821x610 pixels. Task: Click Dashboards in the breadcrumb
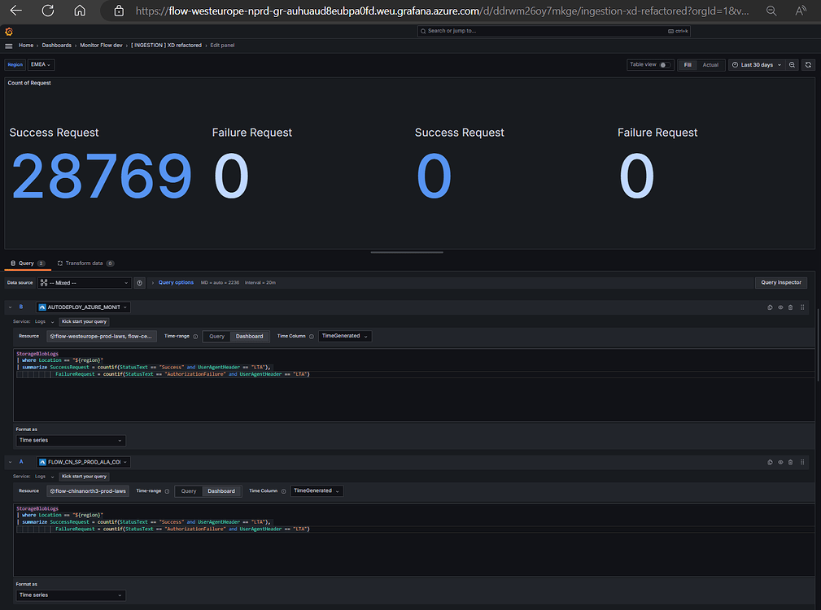(57, 46)
